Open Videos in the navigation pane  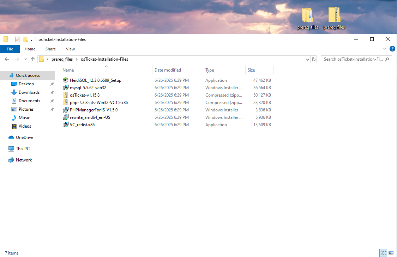pyautogui.click(x=25, y=126)
